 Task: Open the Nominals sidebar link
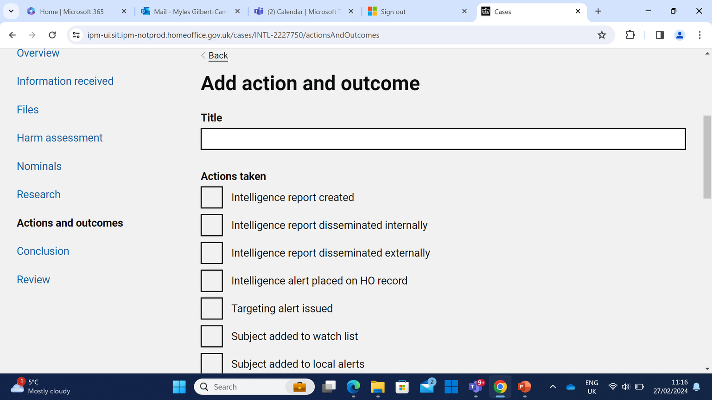point(39,166)
